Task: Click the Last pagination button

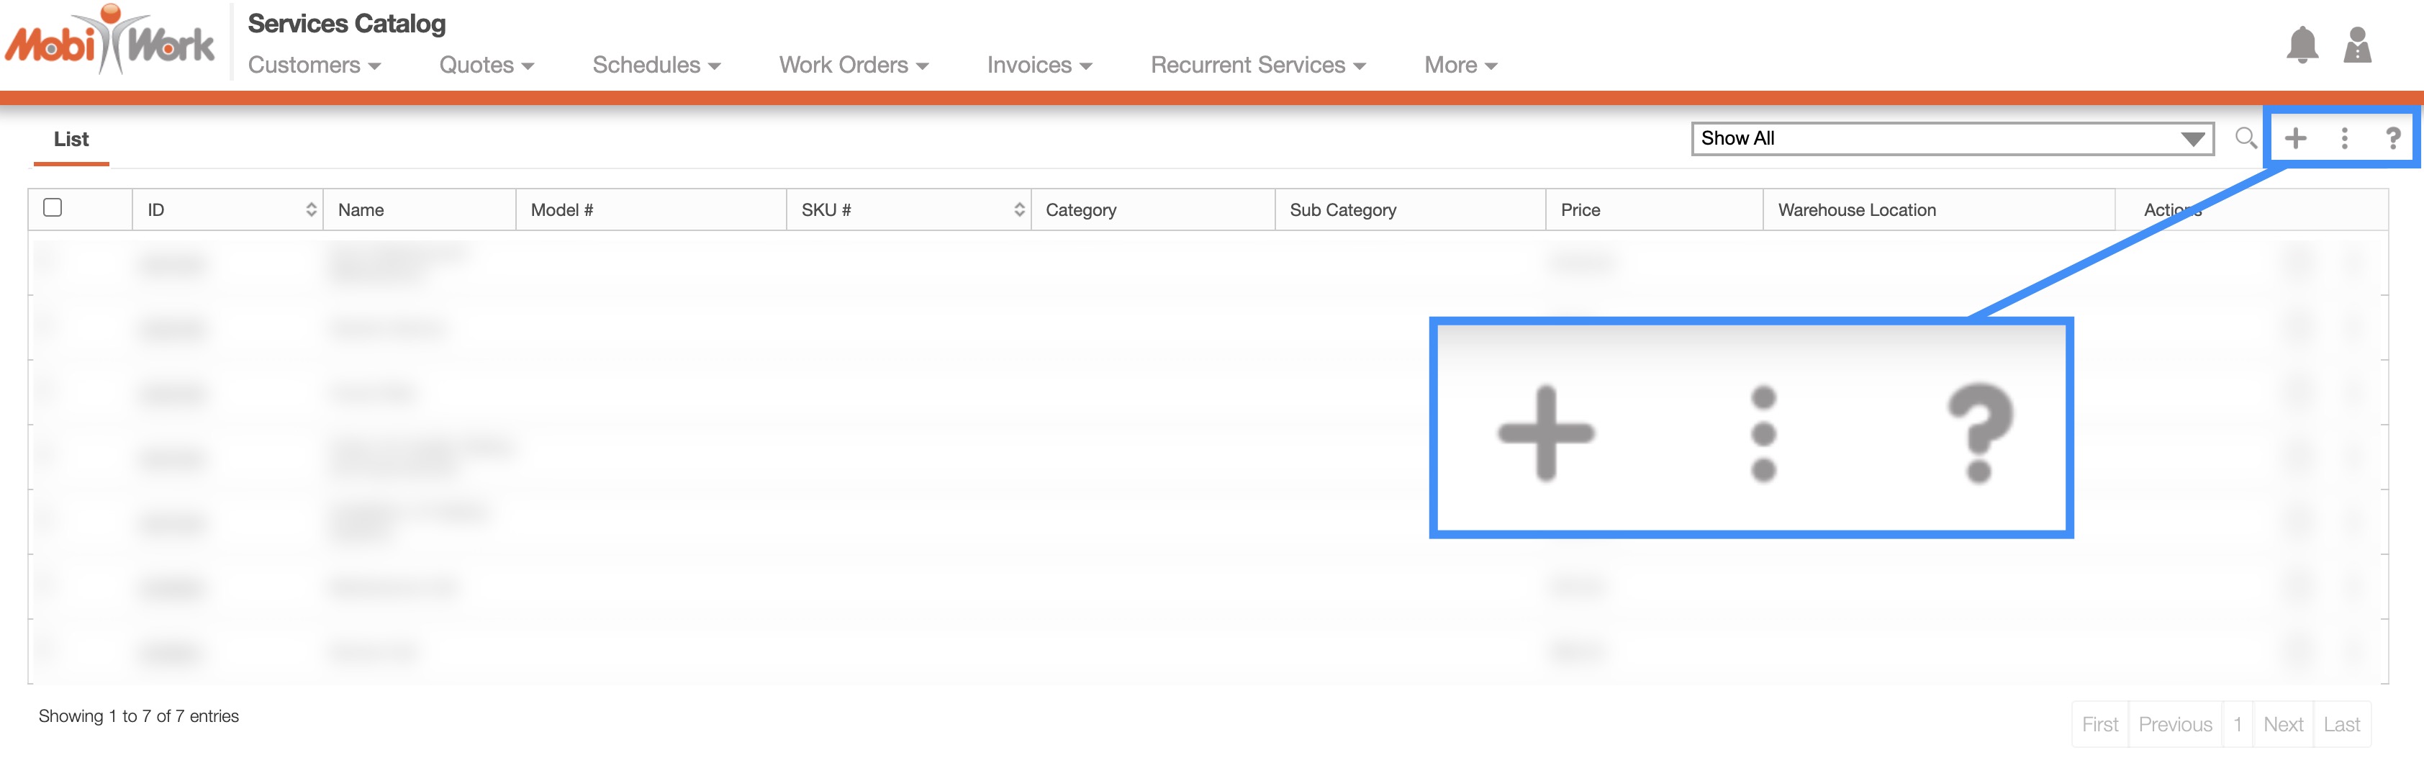Action: (2341, 723)
